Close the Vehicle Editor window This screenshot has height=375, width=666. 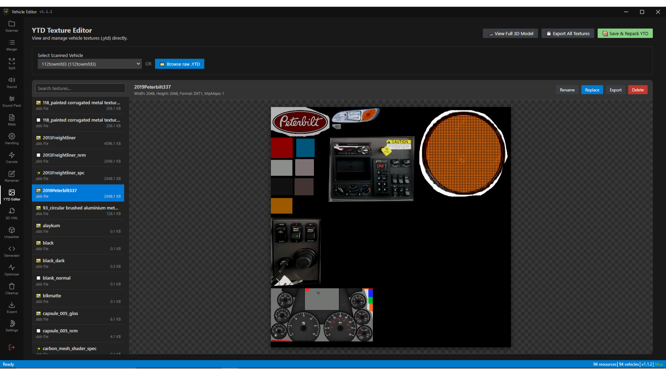coord(658,12)
